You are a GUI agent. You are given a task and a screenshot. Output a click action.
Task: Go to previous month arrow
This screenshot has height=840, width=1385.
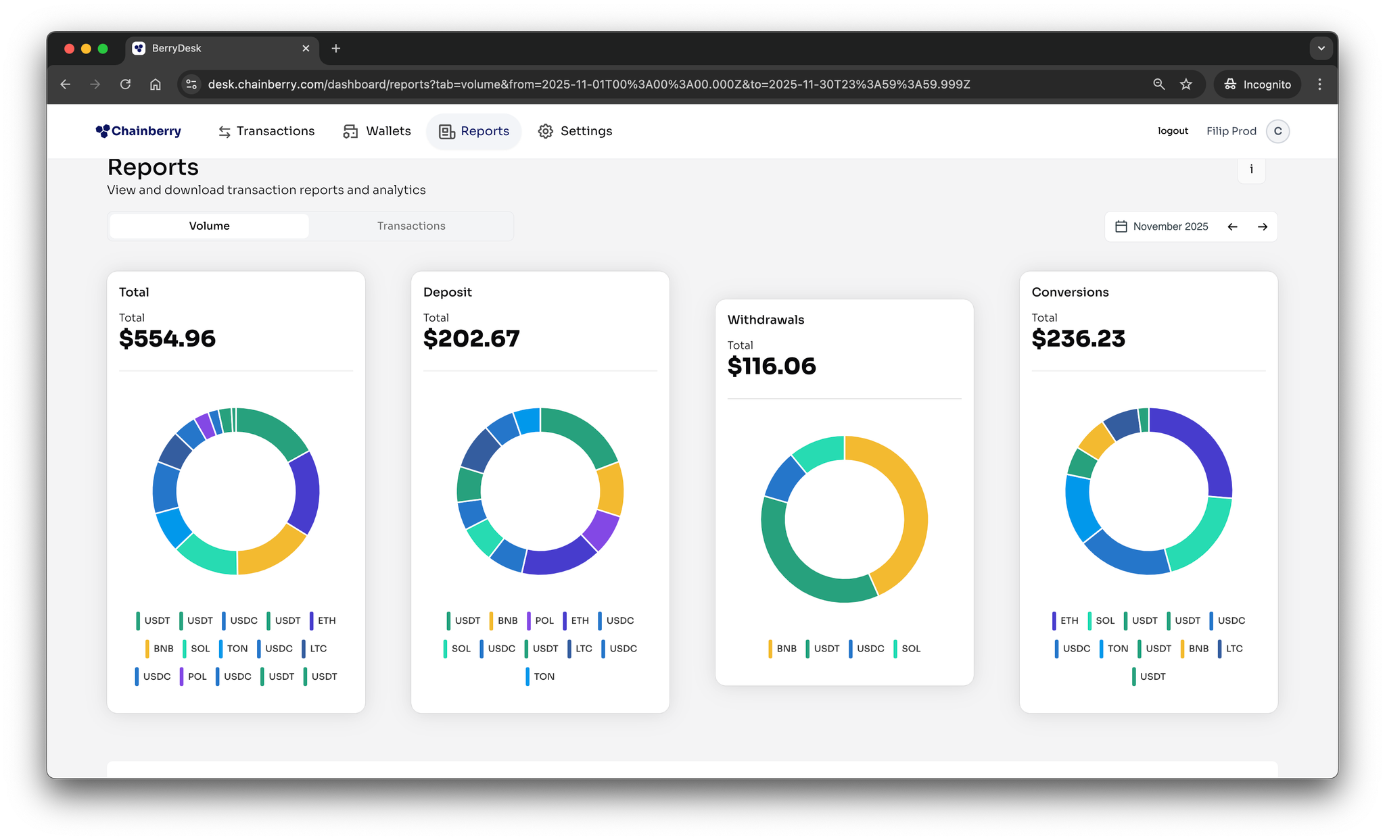tap(1232, 227)
